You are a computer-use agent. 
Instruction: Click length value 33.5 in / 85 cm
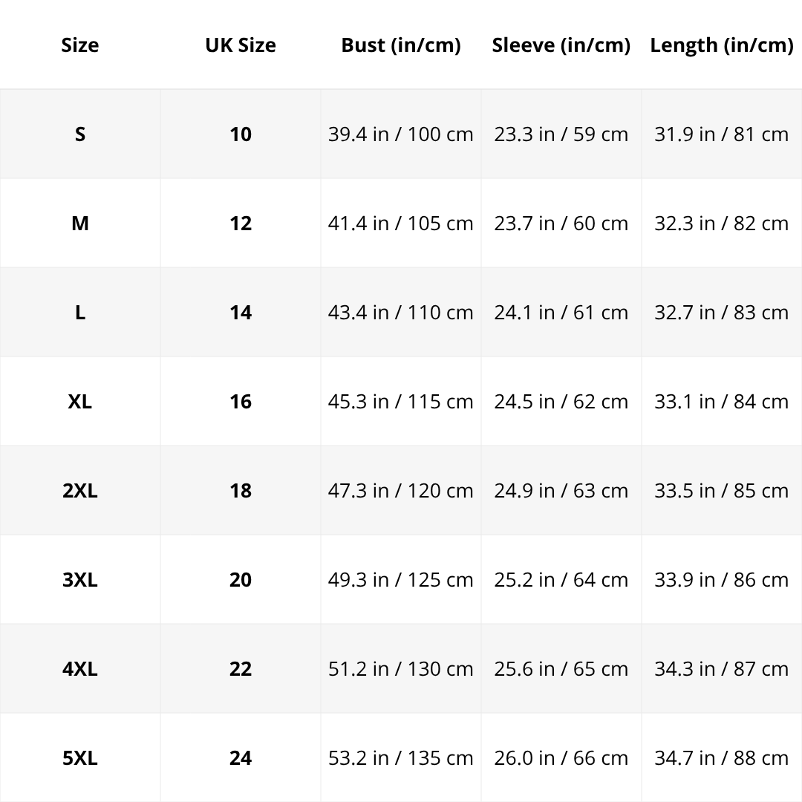click(x=722, y=491)
